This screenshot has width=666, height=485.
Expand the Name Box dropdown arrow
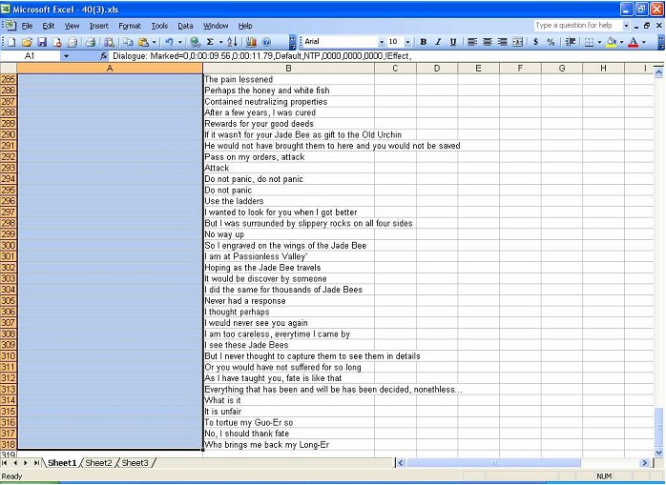pyautogui.click(x=66, y=55)
